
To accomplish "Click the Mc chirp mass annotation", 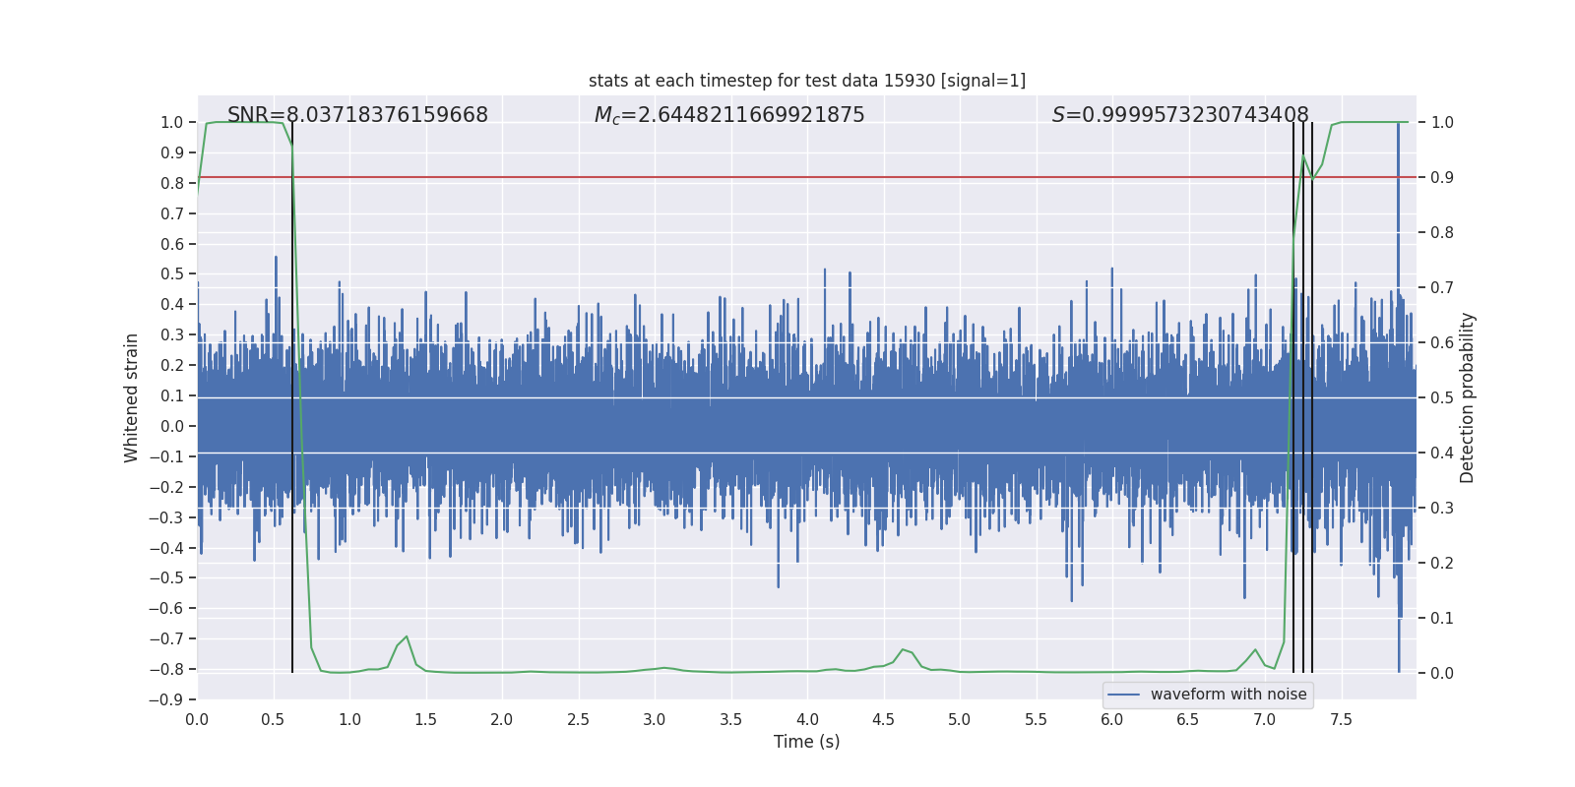I will 729,115.
